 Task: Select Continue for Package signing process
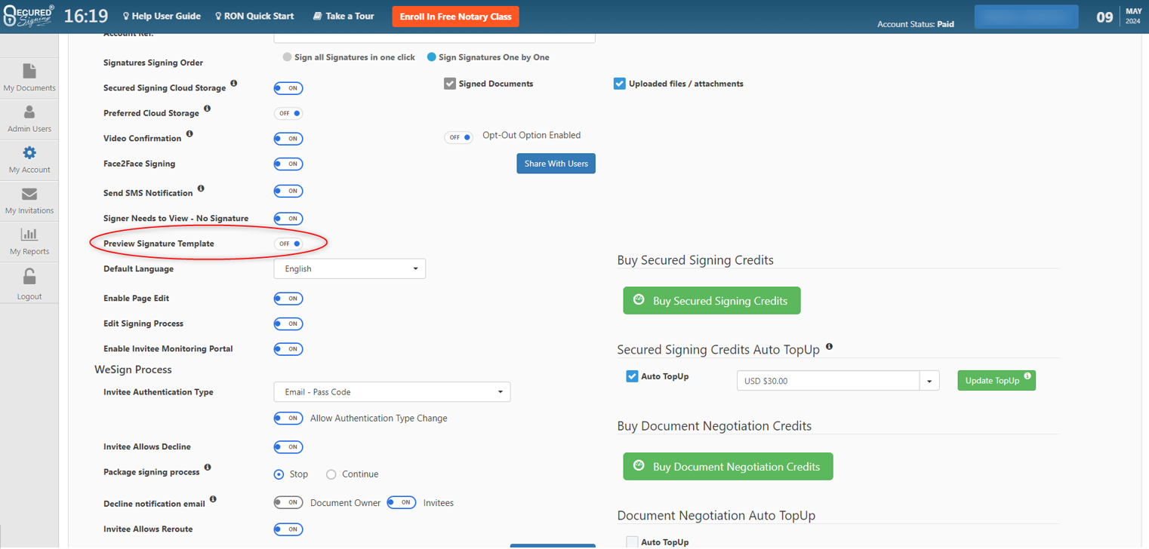[331, 474]
